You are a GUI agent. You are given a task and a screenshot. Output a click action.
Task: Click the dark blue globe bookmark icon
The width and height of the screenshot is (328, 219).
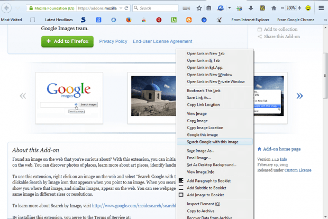(x=204, y=20)
